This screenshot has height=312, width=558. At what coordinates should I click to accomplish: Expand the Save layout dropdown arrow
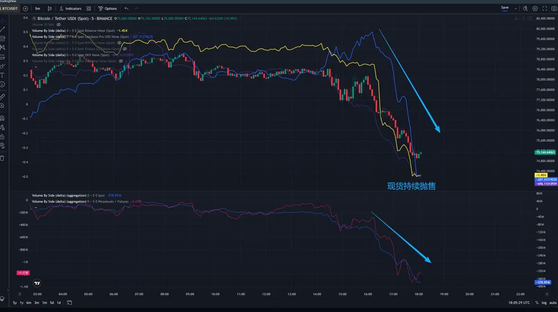click(516, 8)
